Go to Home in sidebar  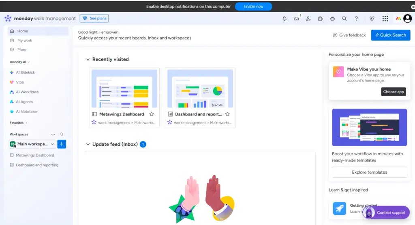coord(38,31)
